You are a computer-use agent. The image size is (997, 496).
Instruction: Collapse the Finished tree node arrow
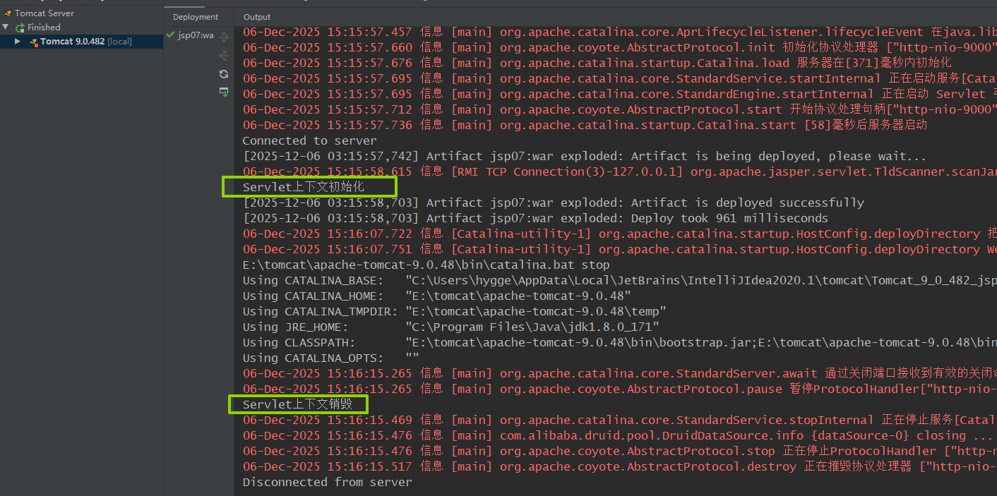(6, 28)
